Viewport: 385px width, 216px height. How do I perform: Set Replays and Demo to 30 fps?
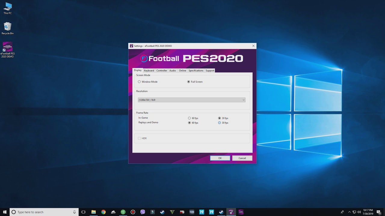click(219, 123)
